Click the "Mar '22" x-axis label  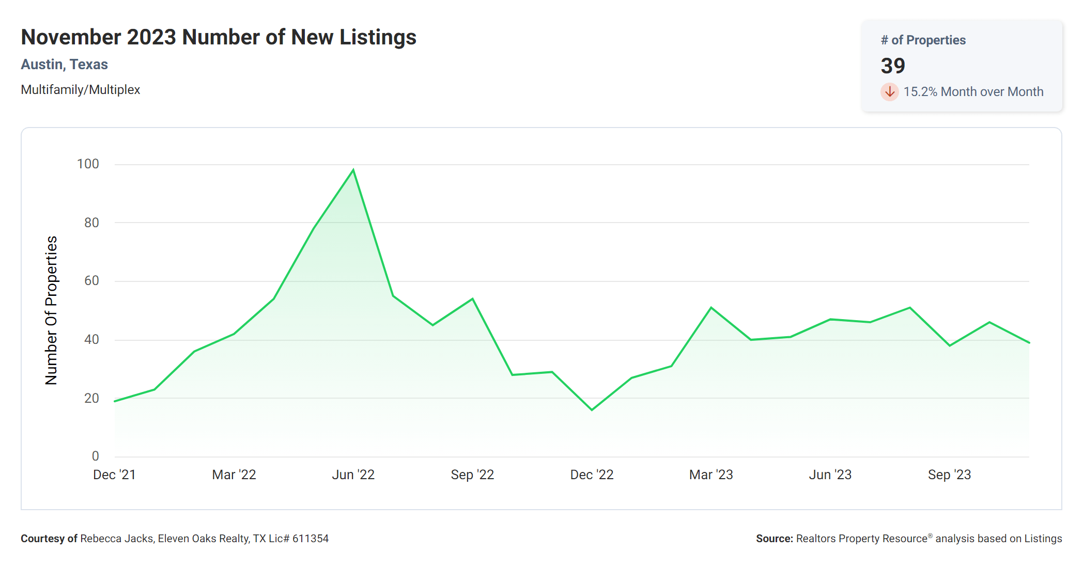coord(234,475)
